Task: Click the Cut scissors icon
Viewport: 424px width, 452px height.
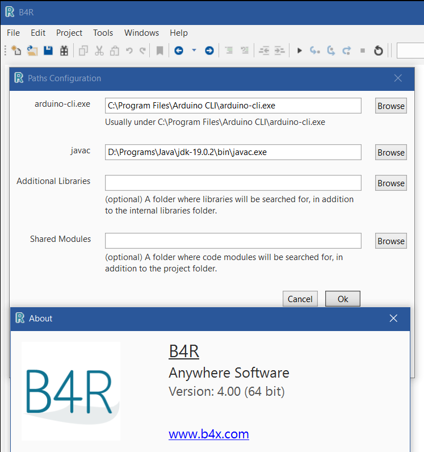Action: pos(99,51)
